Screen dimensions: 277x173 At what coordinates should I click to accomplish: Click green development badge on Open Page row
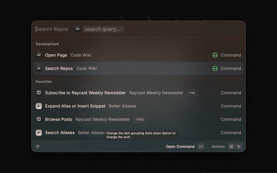click(x=215, y=55)
